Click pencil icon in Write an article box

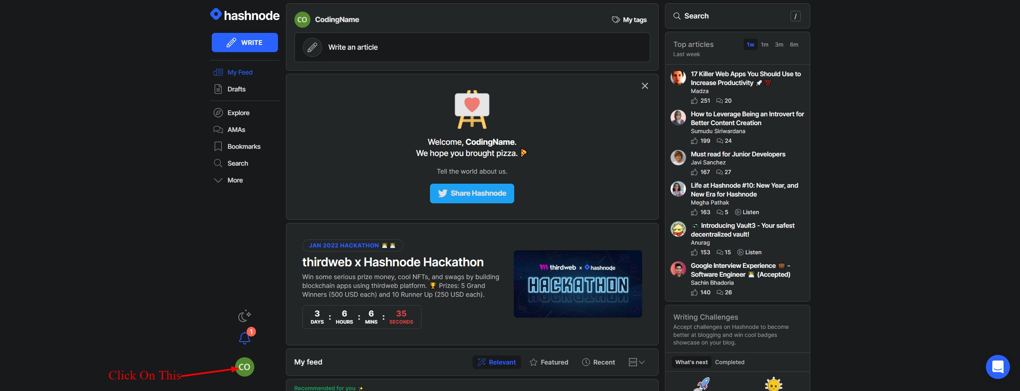(x=312, y=47)
